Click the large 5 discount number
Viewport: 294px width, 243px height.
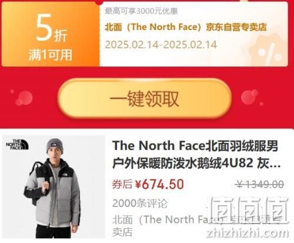(44, 28)
